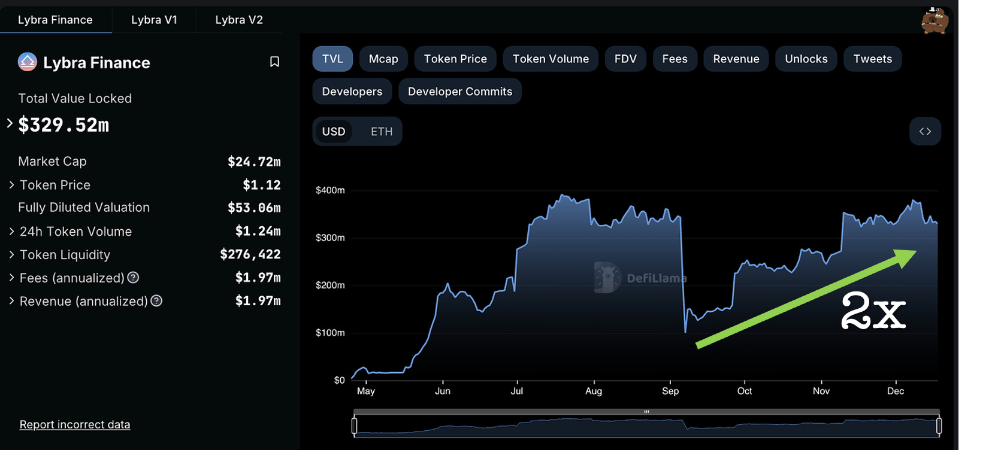Open the embed chart code icon
The width and height of the screenshot is (1004, 450).
point(925,131)
